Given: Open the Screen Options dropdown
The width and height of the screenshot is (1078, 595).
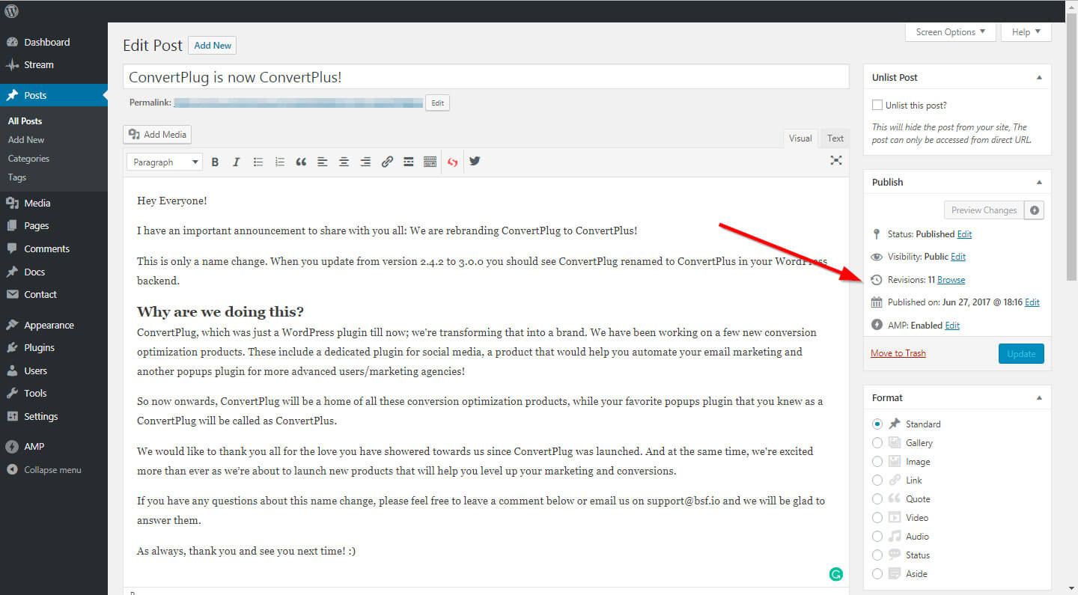Looking at the screenshot, I should (949, 31).
